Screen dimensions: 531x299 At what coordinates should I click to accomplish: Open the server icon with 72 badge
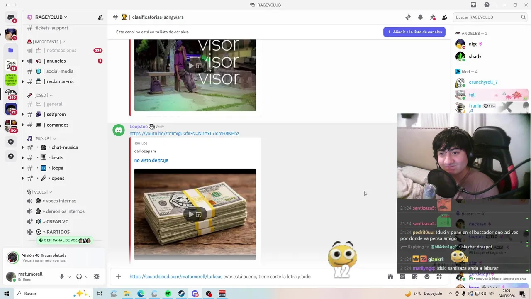coord(11,109)
